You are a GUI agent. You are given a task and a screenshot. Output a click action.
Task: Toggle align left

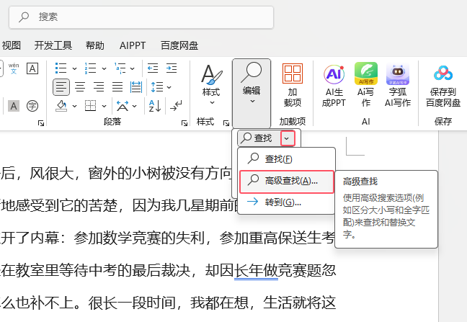pos(61,87)
